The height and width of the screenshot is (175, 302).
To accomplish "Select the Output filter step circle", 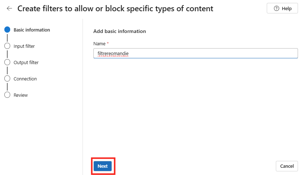I will coord(7,63).
